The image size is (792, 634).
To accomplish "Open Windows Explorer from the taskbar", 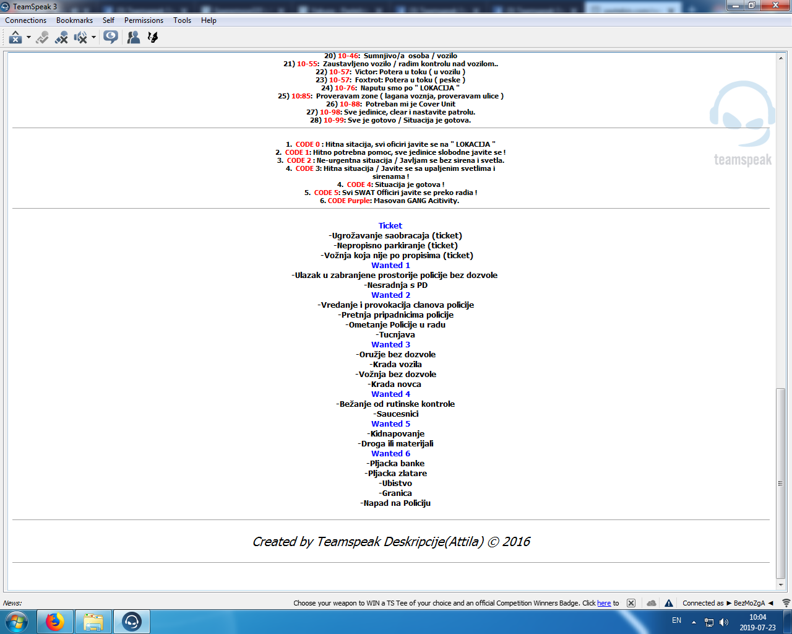I will pos(93,622).
